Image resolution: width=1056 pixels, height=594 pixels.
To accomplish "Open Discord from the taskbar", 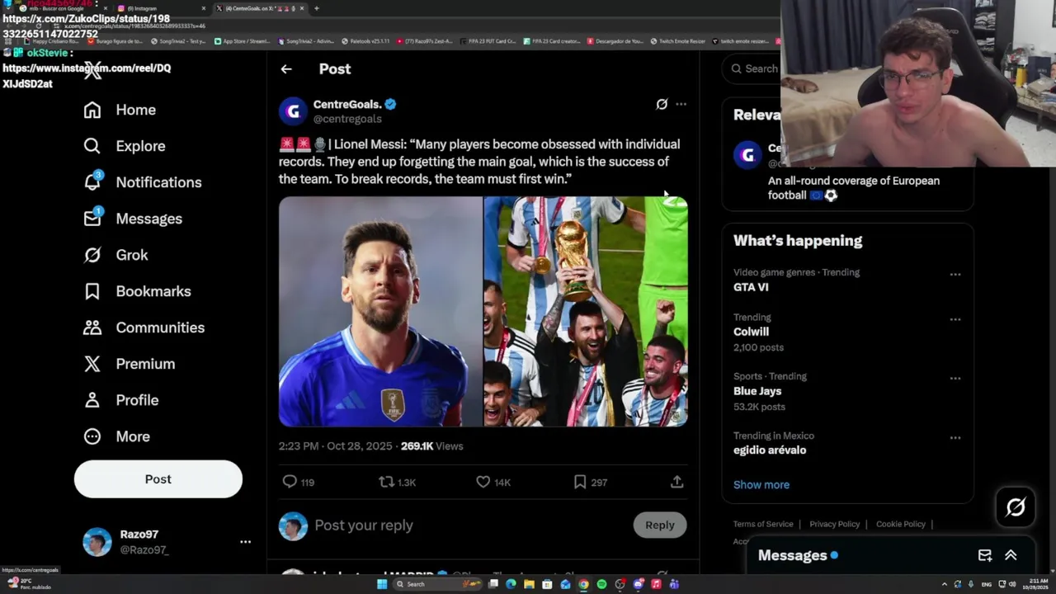I will click(638, 584).
